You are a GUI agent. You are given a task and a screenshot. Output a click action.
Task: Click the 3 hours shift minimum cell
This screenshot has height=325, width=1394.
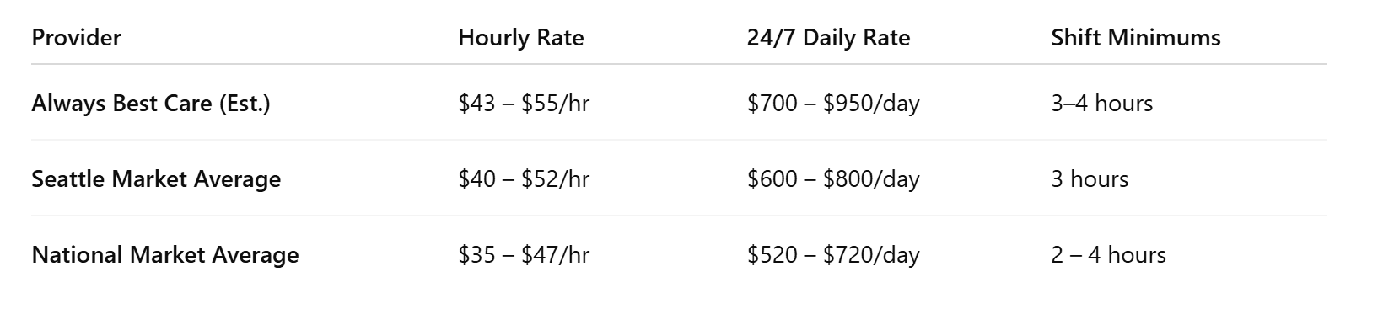click(x=1090, y=179)
